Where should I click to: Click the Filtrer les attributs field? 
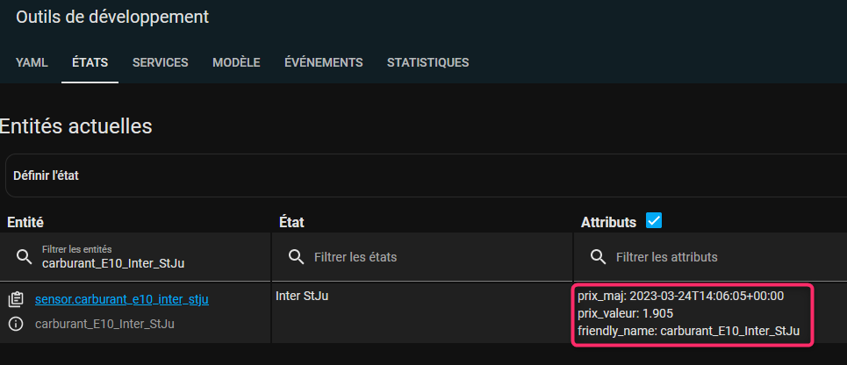point(710,256)
